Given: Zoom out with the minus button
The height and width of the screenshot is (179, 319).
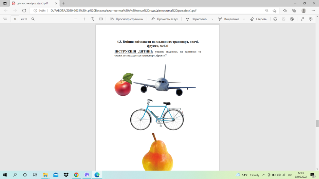Looking at the screenshot, I should (x=76, y=19).
